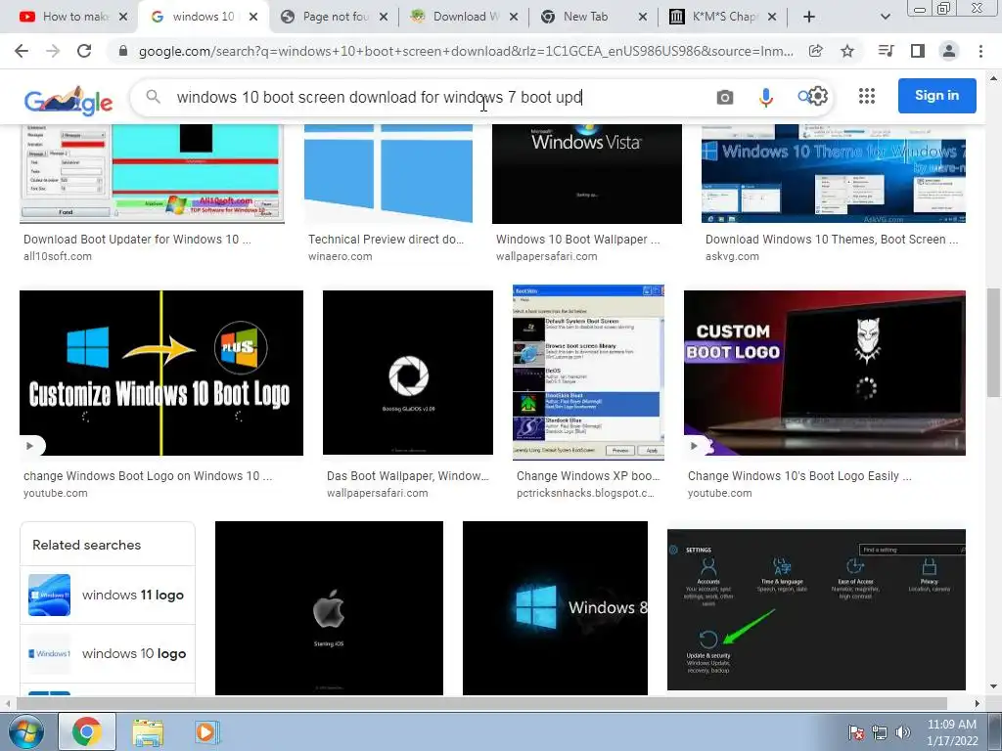Bookmark this page with the star icon
The height and width of the screenshot is (751, 1002).
(847, 51)
